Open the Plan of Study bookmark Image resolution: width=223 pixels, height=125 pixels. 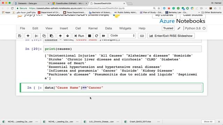point(151,12)
